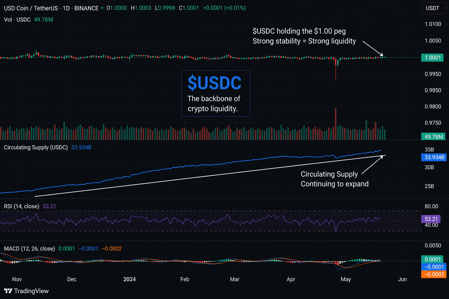Click the Feb label on time axis
This screenshot has height=299, width=449.
(185, 279)
